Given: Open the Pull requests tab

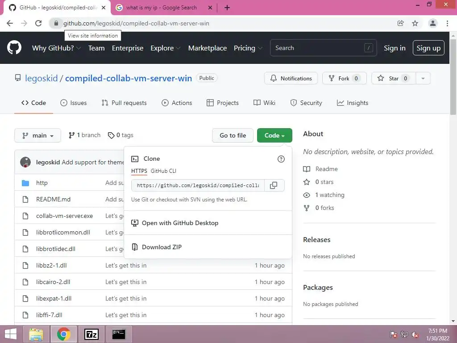Looking at the screenshot, I should pyautogui.click(x=124, y=103).
